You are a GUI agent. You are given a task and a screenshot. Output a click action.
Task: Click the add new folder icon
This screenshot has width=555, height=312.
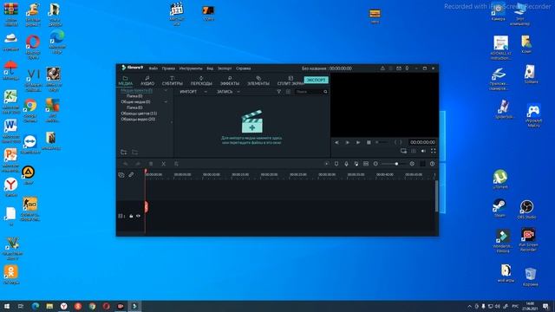coord(123,153)
